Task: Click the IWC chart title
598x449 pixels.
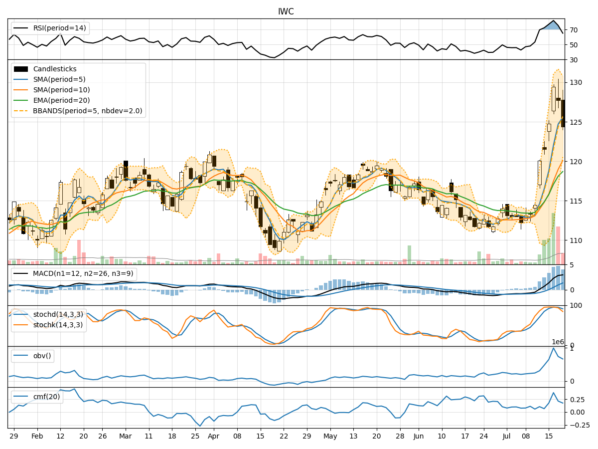Action: click(x=286, y=11)
